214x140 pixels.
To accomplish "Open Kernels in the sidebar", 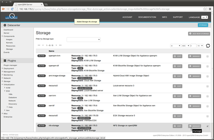I will 9,43.
